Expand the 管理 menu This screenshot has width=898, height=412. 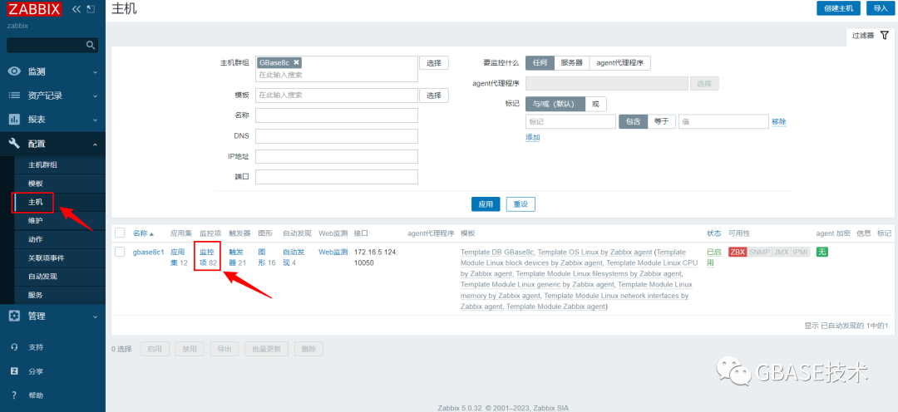coord(52,316)
